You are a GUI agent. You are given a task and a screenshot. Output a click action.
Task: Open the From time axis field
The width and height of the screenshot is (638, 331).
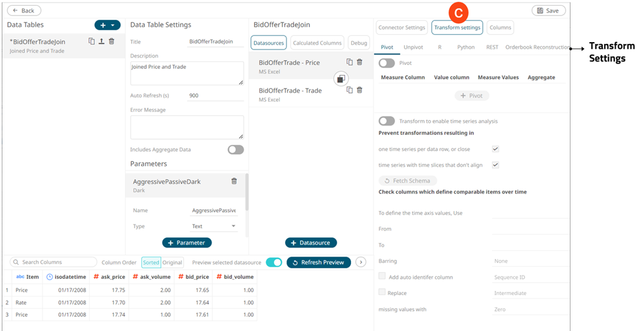coord(530,229)
